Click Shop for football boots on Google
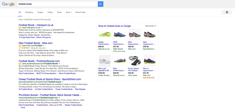 tap(115, 26)
